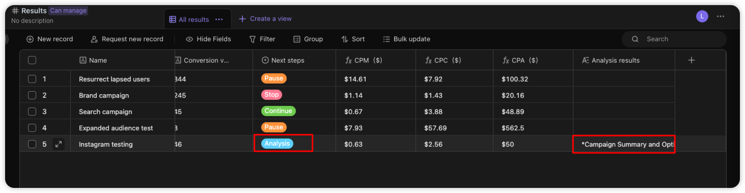The height and width of the screenshot is (193, 745).
Task: Click the Hide Fields eye icon
Action: (x=189, y=39)
